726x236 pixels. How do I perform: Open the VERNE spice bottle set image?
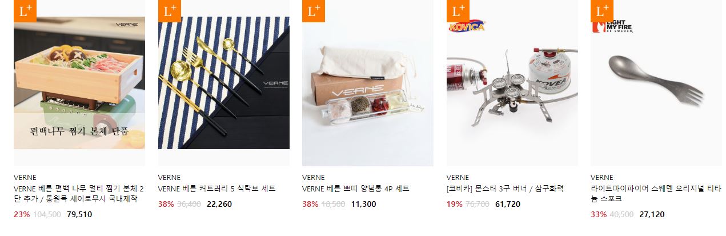coord(368,83)
